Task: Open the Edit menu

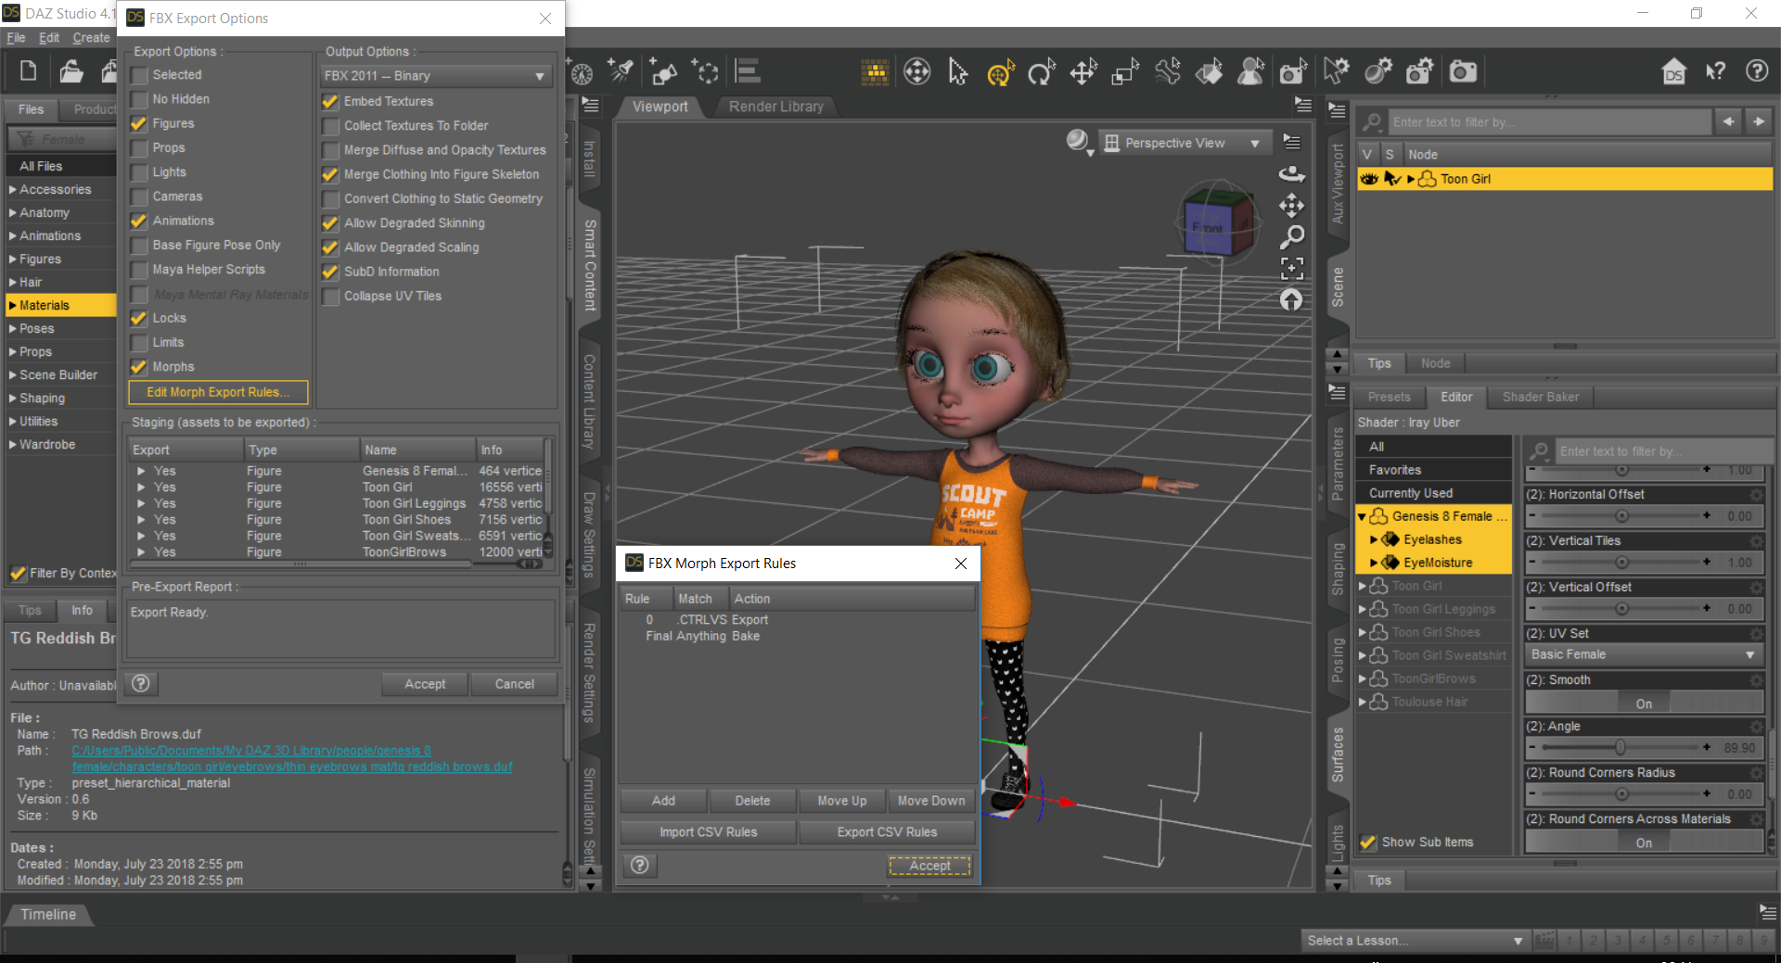Action: tap(49, 38)
